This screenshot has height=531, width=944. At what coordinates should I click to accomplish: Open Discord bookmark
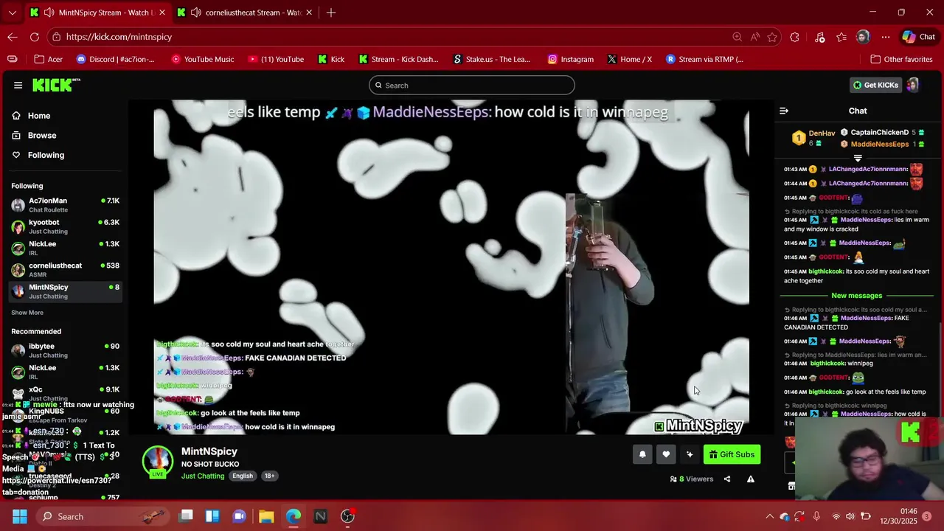[116, 59]
